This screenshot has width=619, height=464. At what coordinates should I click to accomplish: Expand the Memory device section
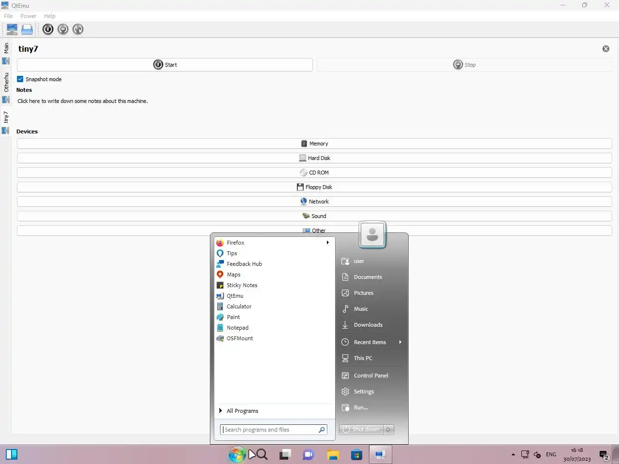[x=314, y=144]
